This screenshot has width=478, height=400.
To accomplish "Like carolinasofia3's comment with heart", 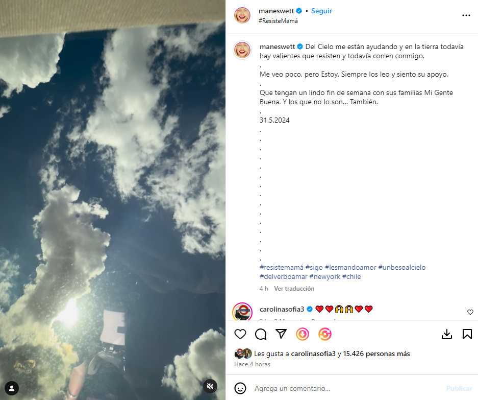I will coord(470,312).
